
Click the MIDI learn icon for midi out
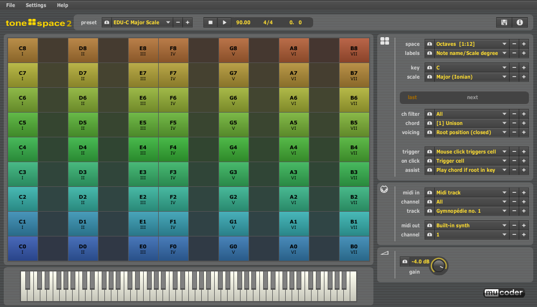(429, 226)
